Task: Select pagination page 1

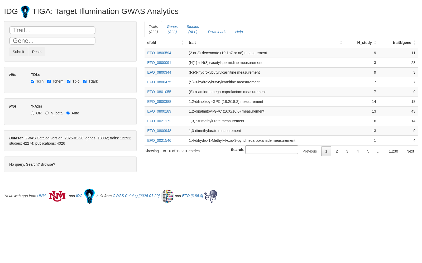Action: (326, 151)
